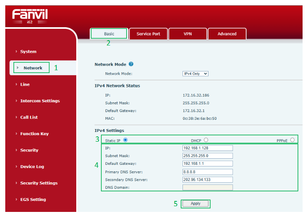
Task: Open the Network Mode help icon
Action: coord(131,64)
